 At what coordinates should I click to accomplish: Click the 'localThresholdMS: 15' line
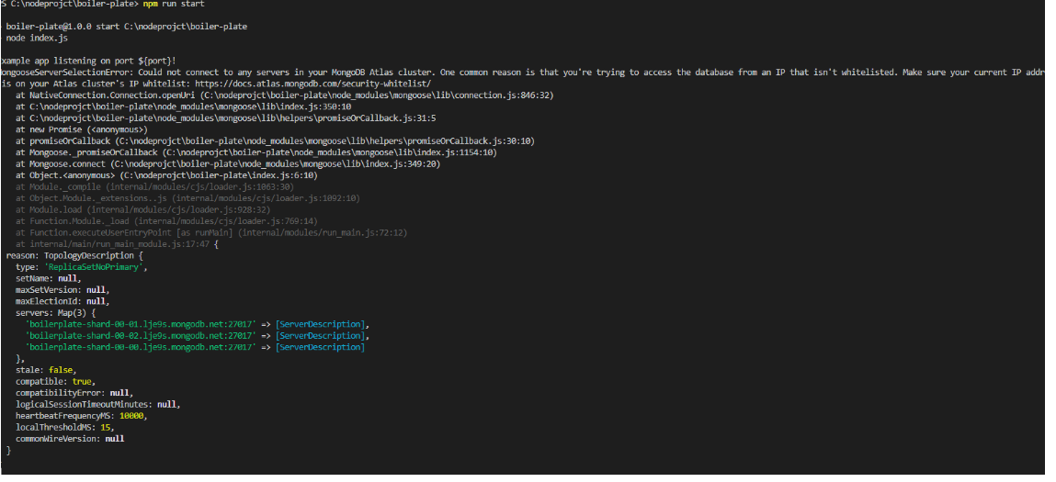[64, 428]
